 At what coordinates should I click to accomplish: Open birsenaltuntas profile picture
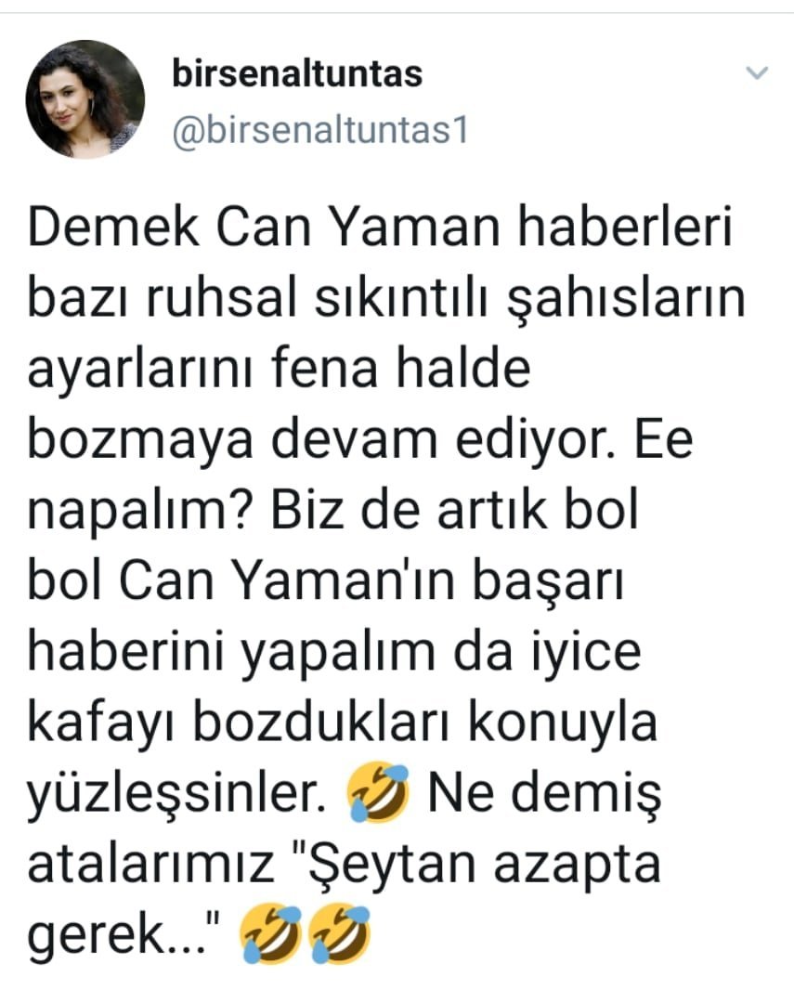click(85, 99)
